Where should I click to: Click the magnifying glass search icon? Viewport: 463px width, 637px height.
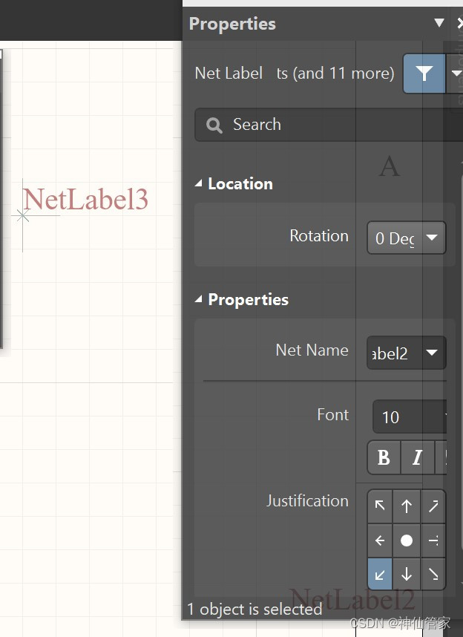tap(214, 125)
